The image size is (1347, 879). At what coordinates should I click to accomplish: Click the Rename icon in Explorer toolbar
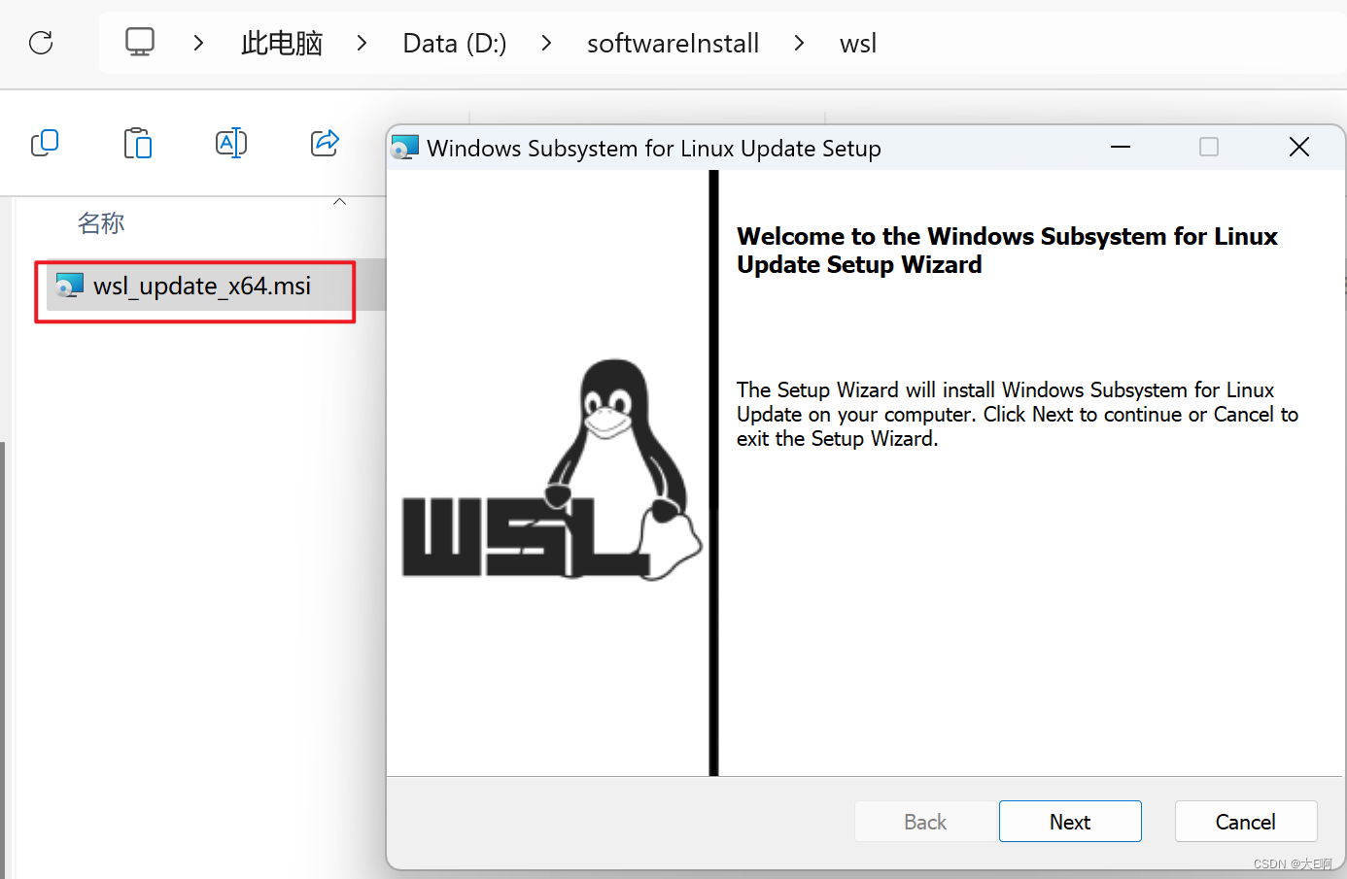[231, 144]
